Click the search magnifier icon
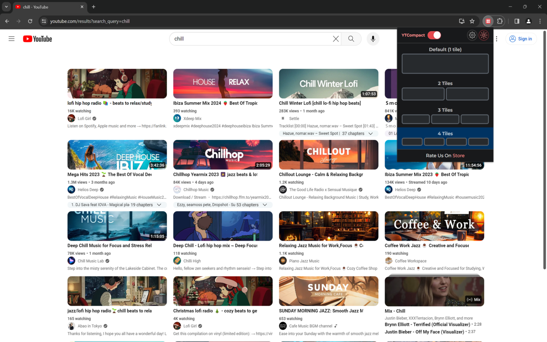This screenshot has height=342, width=547. click(x=350, y=38)
